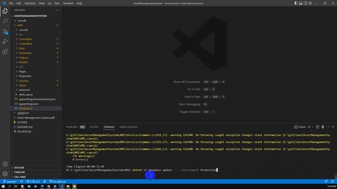Kill terminal with trash icon
Viewport: 337px width, 189px height.
323,127
